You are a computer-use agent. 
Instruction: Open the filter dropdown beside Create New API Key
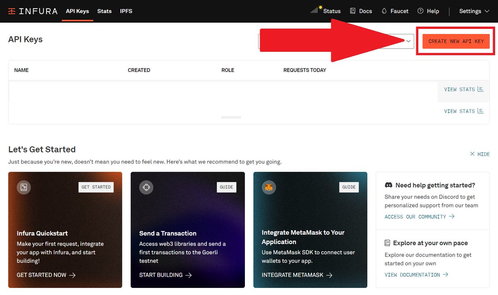pyautogui.click(x=336, y=41)
